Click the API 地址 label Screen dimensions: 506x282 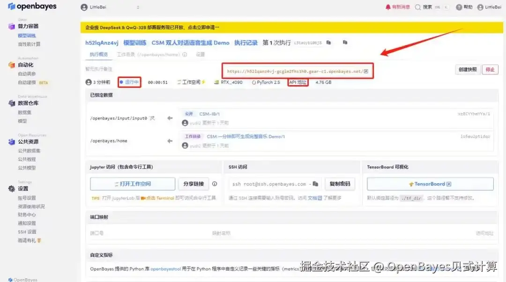click(x=298, y=82)
